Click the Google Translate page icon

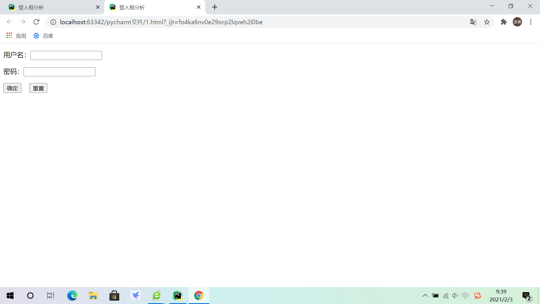click(x=473, y=22)
